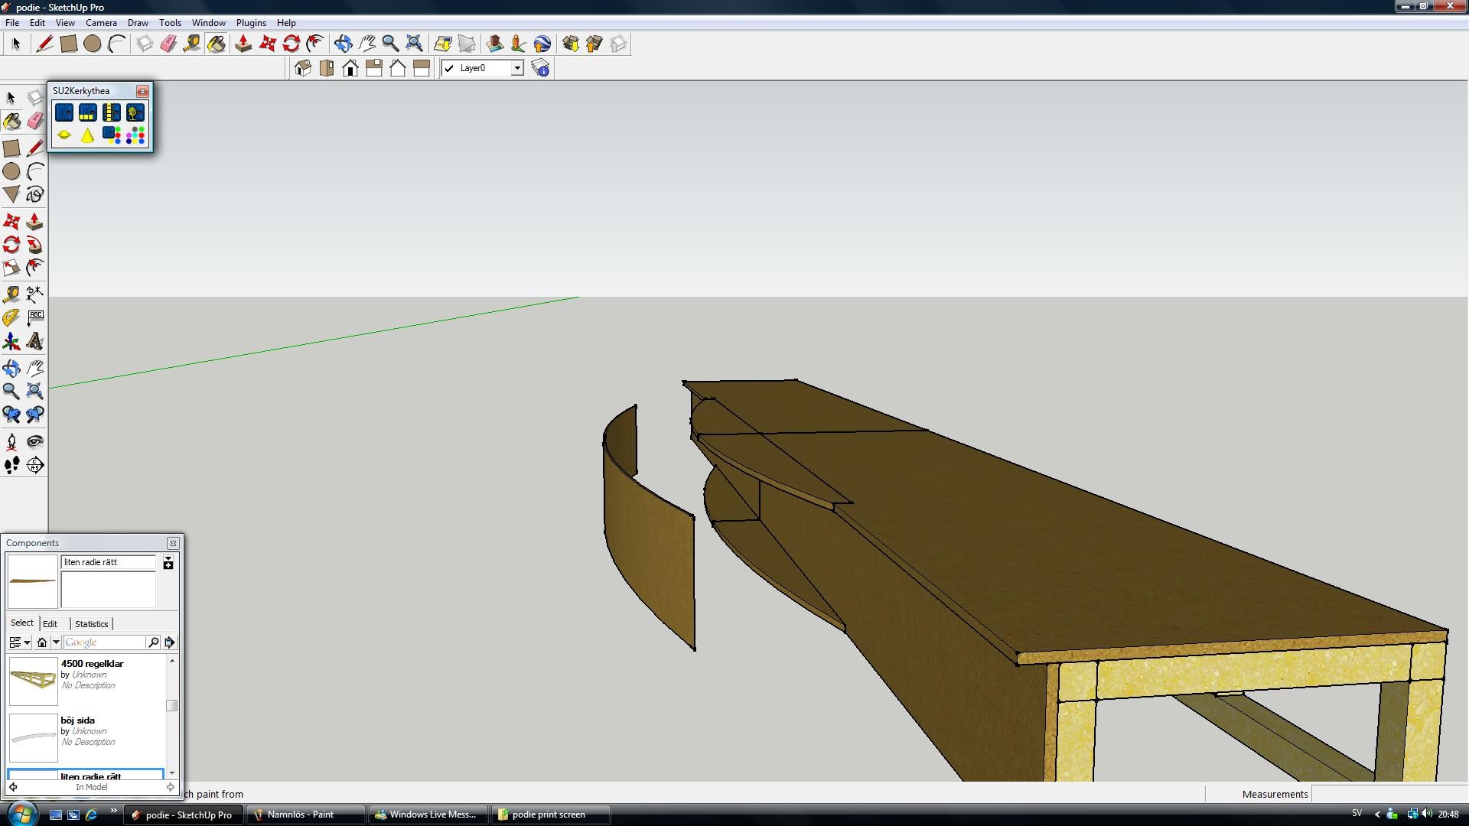Select the Orbit tool in top toolbar
This screenshot has height=826, width=1469.
343,44
